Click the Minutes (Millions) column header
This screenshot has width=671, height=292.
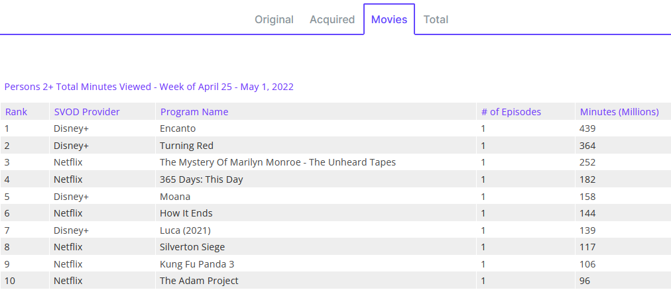click(x=619, y=112)
